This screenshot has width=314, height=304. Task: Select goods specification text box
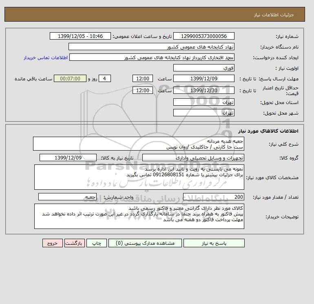click(x=139, y=177)
